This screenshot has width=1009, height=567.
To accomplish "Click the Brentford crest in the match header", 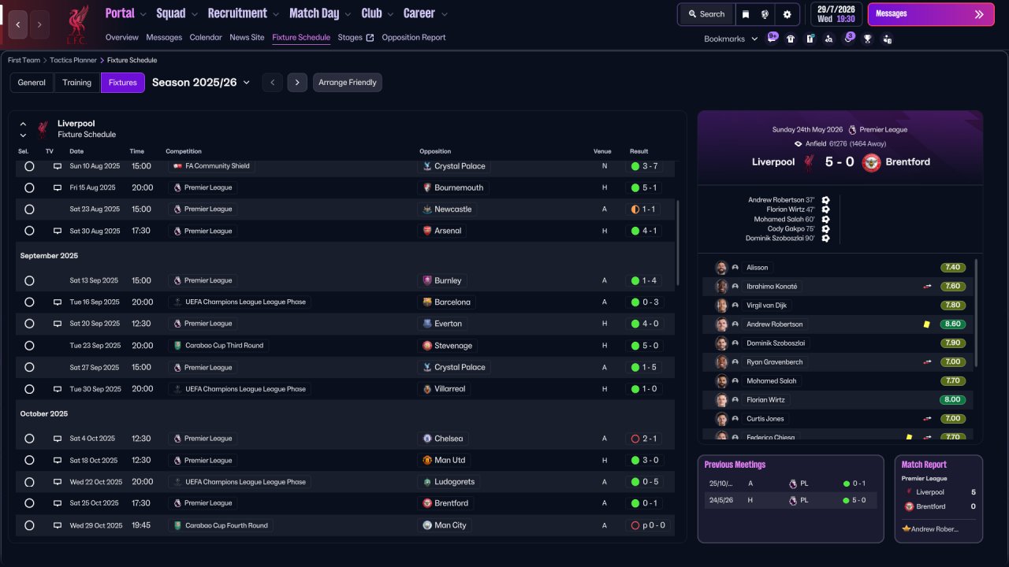I will click(871, 162).
